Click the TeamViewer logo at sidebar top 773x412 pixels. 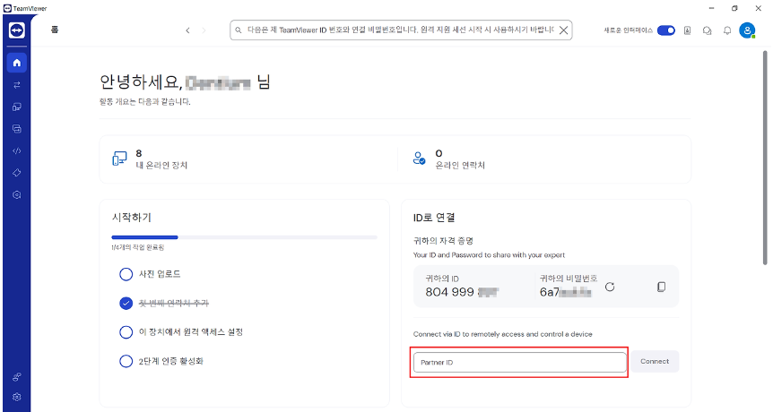17,30
